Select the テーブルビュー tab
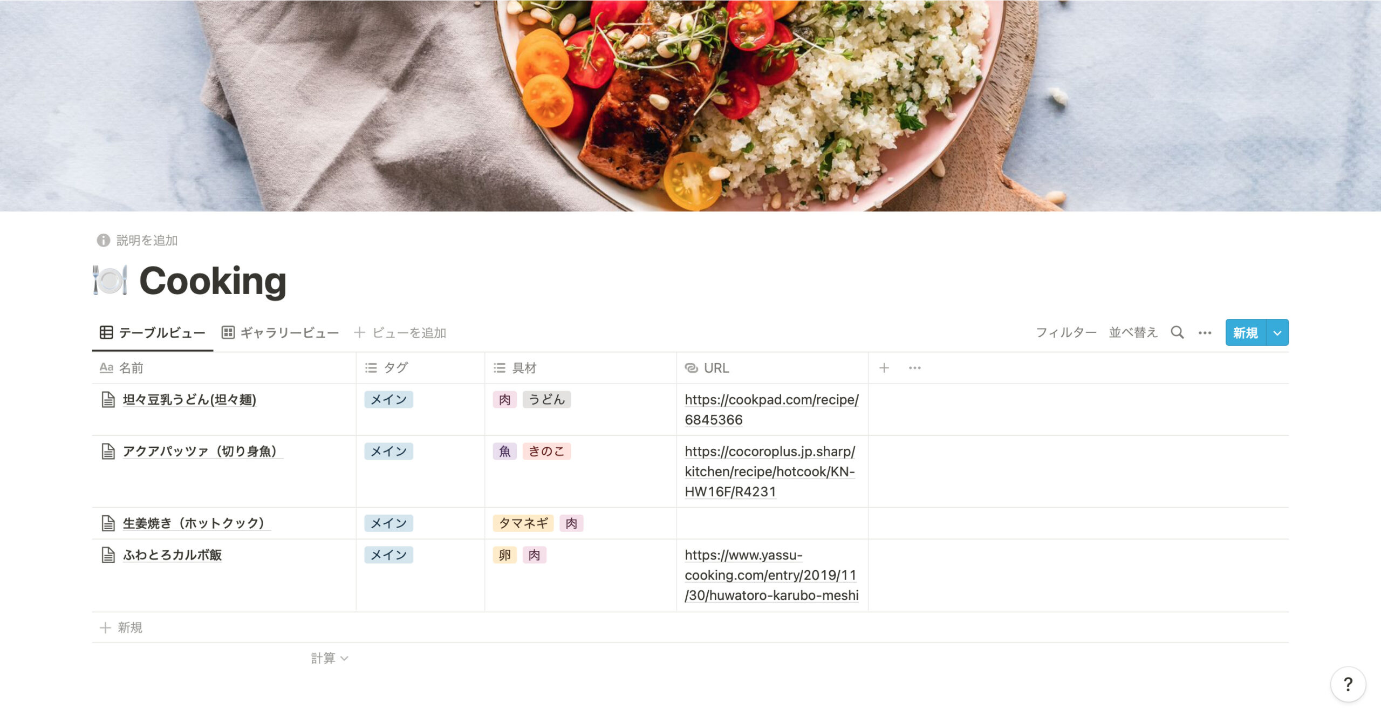 point(153,333)
